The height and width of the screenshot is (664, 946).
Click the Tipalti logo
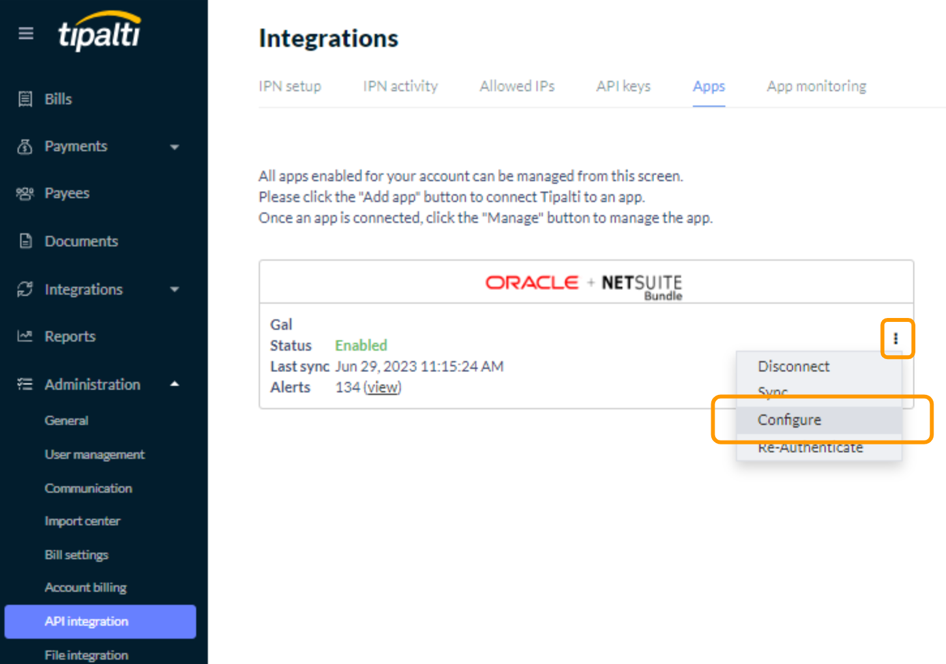100,31
